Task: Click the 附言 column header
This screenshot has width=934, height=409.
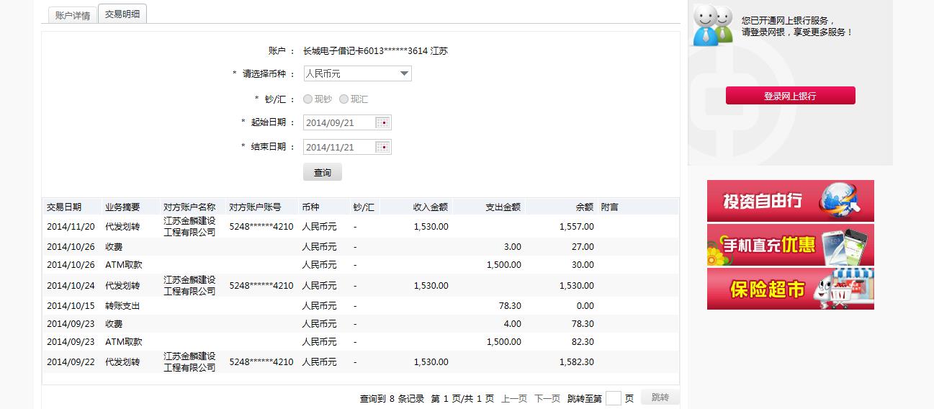Action: [609, 207]
